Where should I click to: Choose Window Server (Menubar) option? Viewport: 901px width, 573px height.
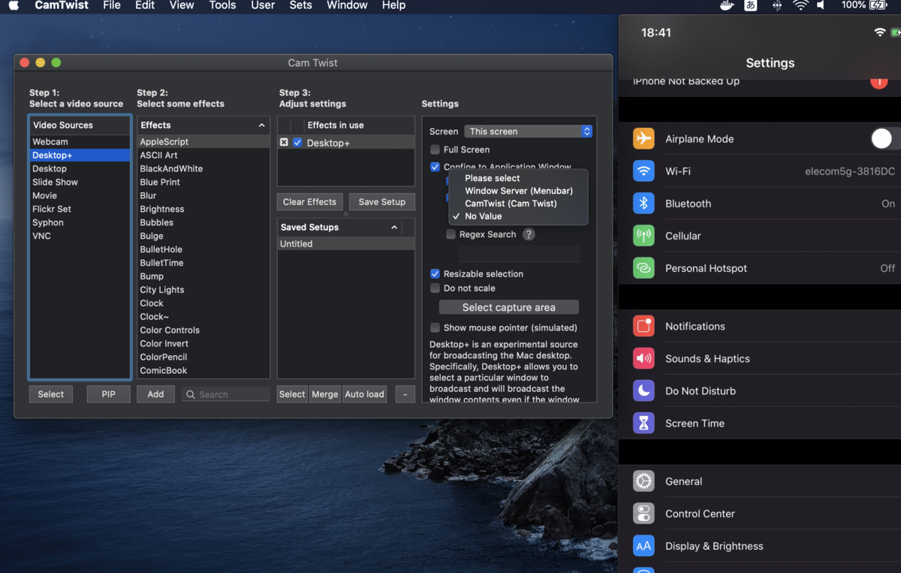(518, 191)
